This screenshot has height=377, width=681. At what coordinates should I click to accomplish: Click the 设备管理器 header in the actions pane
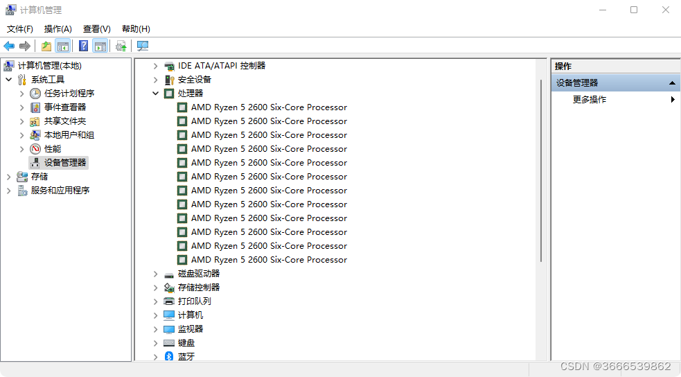point(615,83)
